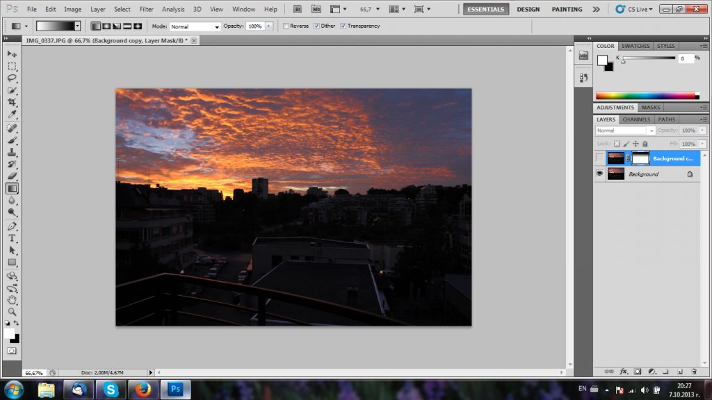Viewport: 712px width, 400px height.
Task: Enable the Reverse checkbox
Action: pos(286,26)
